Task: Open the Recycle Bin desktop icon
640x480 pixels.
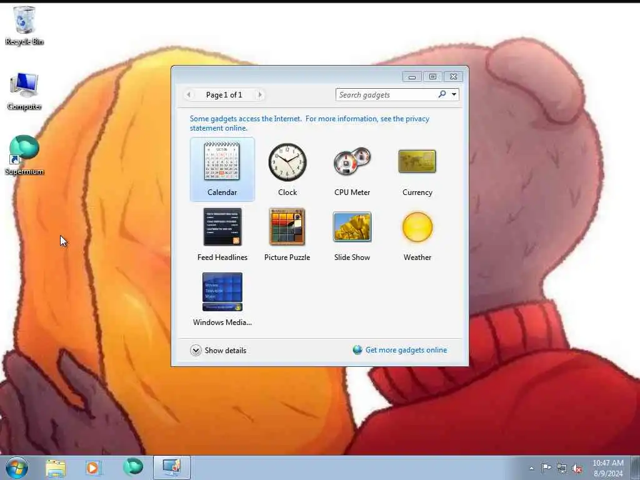Action: 24,19
